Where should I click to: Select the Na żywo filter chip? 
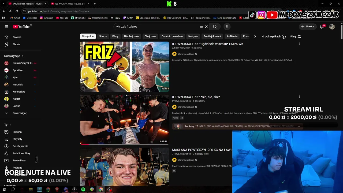(x=193, y=36)
